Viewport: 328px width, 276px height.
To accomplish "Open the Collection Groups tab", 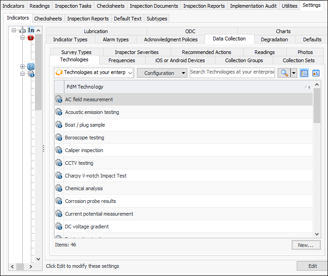I will [244, 60].
